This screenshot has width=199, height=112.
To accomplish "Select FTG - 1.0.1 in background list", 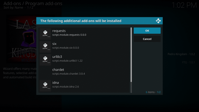I will pyautogui.click(x=189, y=63).
